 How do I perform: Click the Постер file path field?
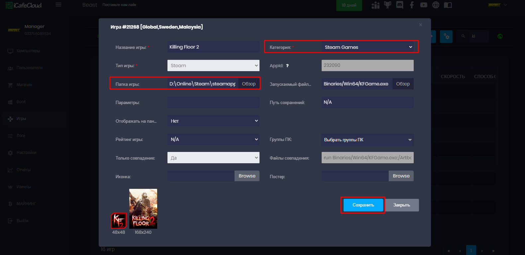click(x=355, y=176)
